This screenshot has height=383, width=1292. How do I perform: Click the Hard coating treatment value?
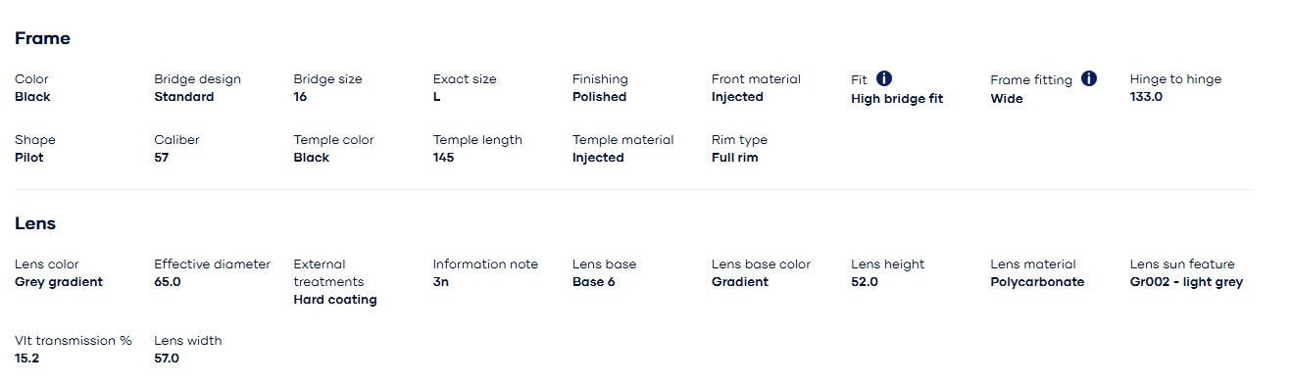pyautogui.click(x=335, y=299)
